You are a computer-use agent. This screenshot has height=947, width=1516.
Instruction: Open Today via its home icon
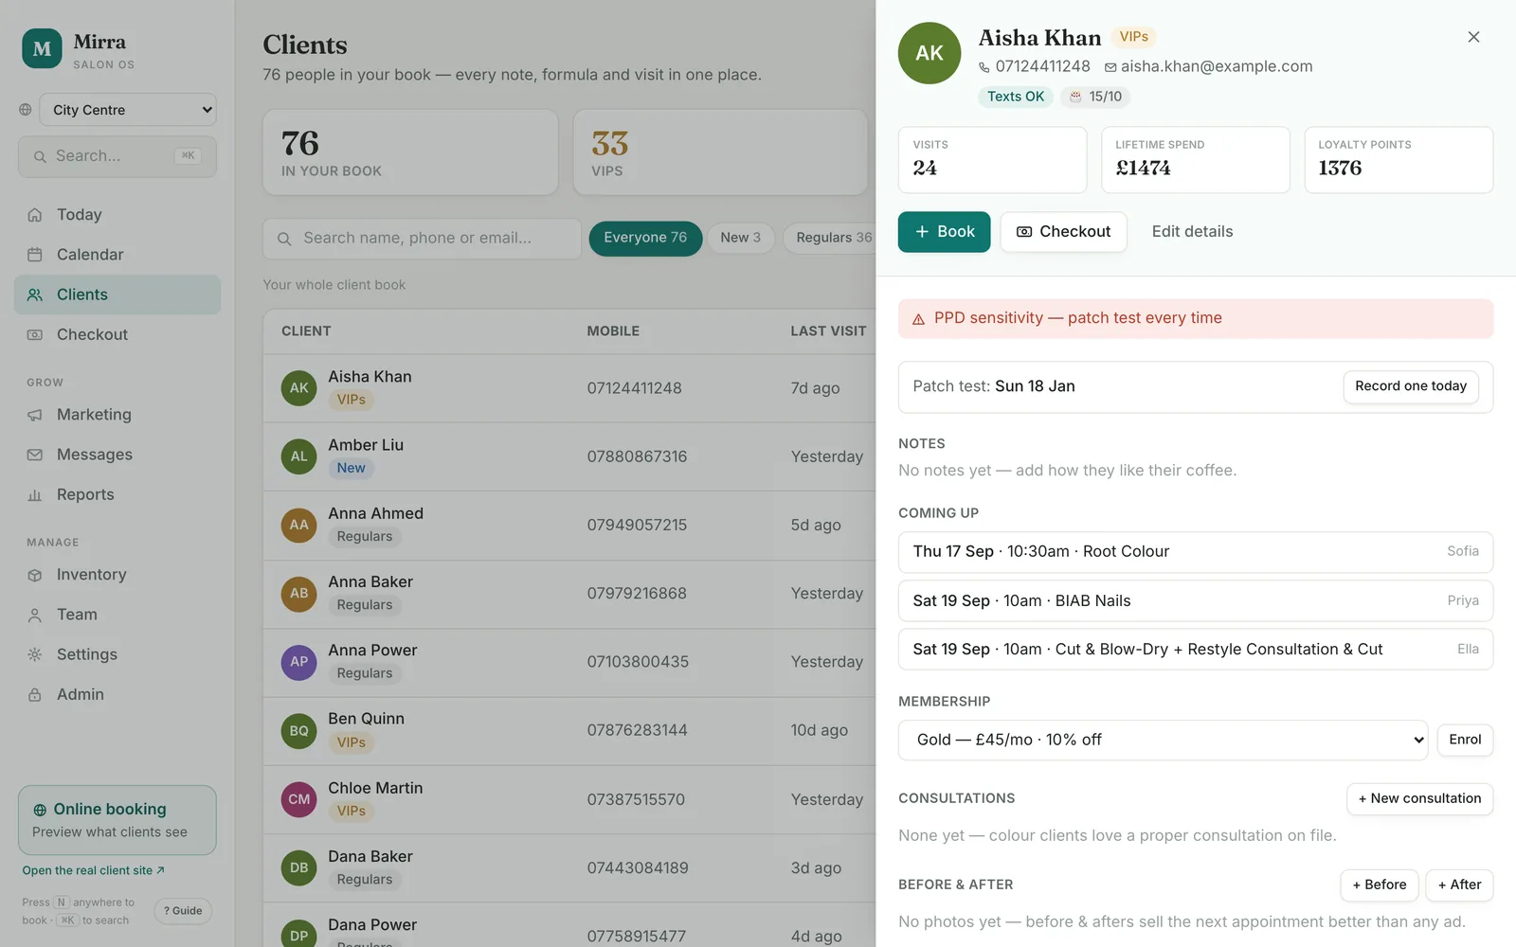coord(35,215)
